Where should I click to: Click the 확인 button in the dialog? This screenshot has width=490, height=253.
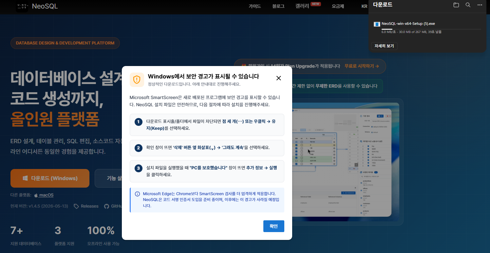274,226
